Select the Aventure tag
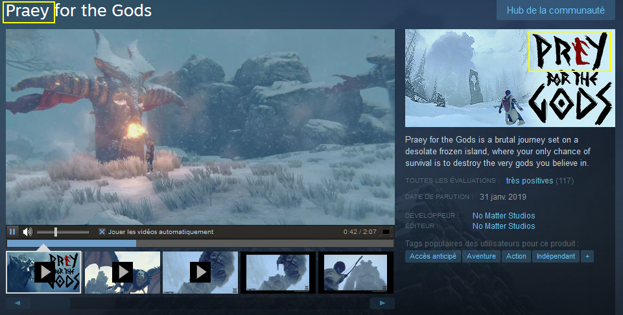Screen dimensions: 623x315 pyautogui.click(x=481, y=256)
